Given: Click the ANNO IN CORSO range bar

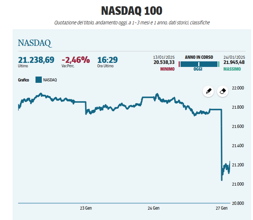Looking at the screenshot, I should point(199,64).
